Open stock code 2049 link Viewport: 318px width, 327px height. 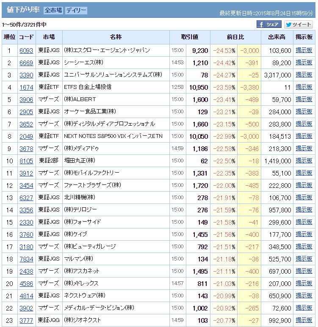pos(26,136)
